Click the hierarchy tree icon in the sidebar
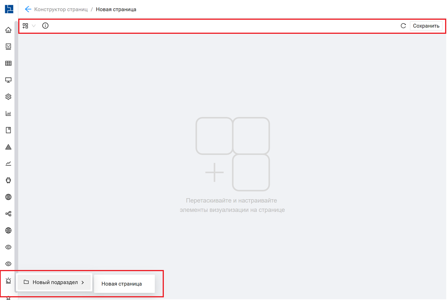The width and height of the screenshot is (447, 300). tap(8, 214)
